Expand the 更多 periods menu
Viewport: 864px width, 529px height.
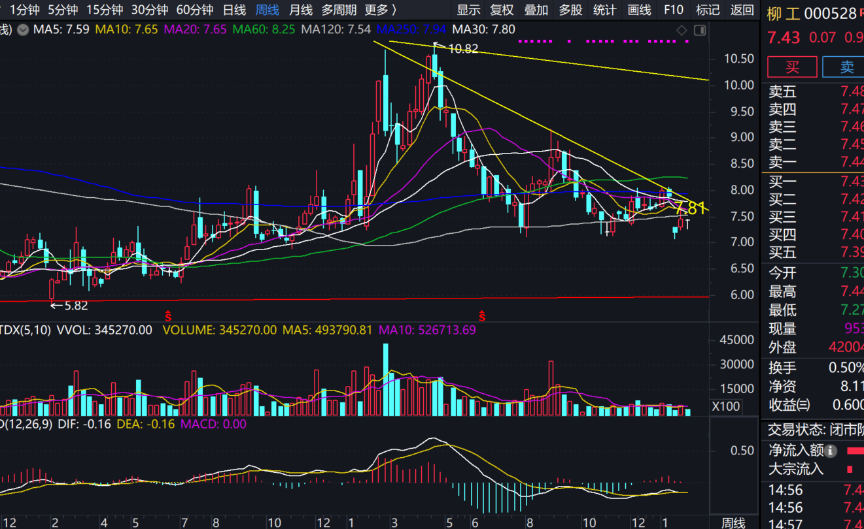click(x=381, y=10)
